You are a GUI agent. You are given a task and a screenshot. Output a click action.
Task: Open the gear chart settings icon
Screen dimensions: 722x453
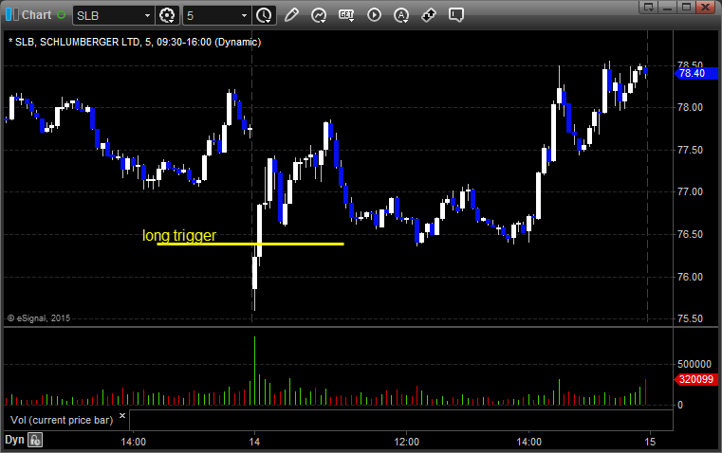[x=167, y=15]
